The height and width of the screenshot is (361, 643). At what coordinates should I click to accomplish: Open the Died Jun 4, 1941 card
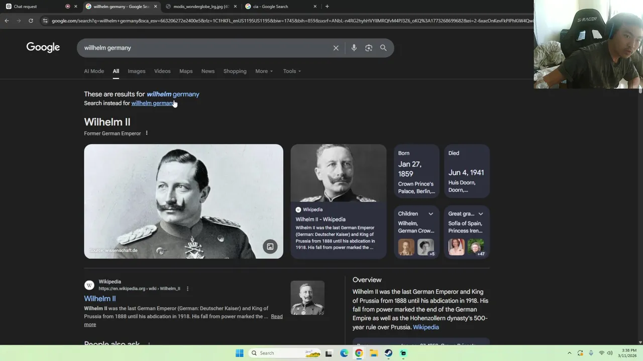[467, 171]
